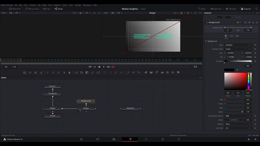260x146 pixels.
Task: Switch to the Modifiers tab in Inspector
Action: [x=238, y=17]
